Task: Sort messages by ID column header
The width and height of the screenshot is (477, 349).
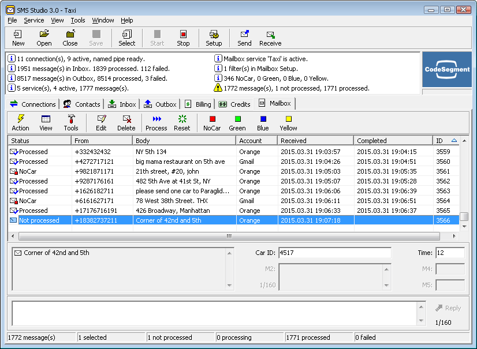Action: [x=444, y=141]
